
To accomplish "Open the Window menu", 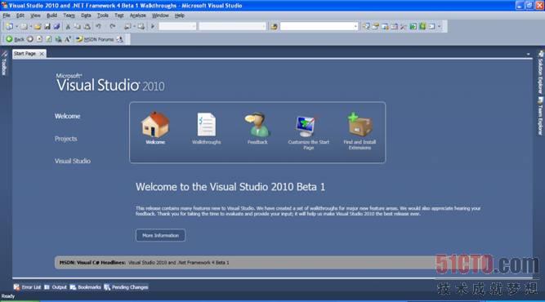I will 160,16.
